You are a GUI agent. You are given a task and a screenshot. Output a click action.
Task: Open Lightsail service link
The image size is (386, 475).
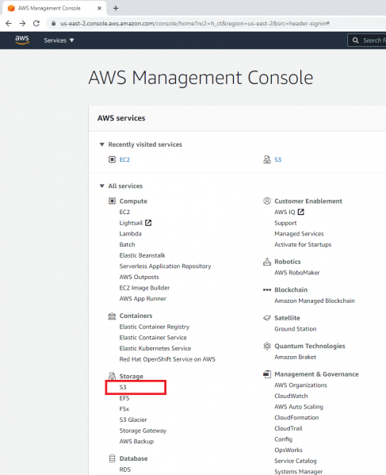(x=131, y=223)
